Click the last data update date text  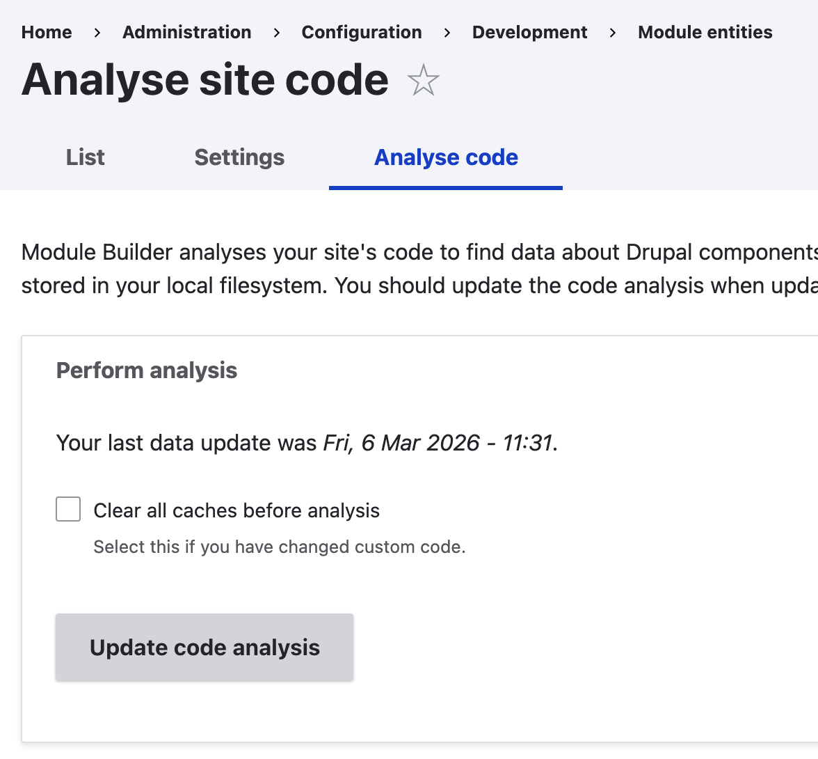pyautogui.click(x=440, y=443)
